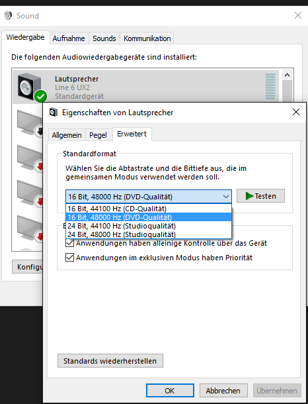This screenshot has width=308, height=404.
Task: Open the Aufnahme tab
Action: (69, 38)
